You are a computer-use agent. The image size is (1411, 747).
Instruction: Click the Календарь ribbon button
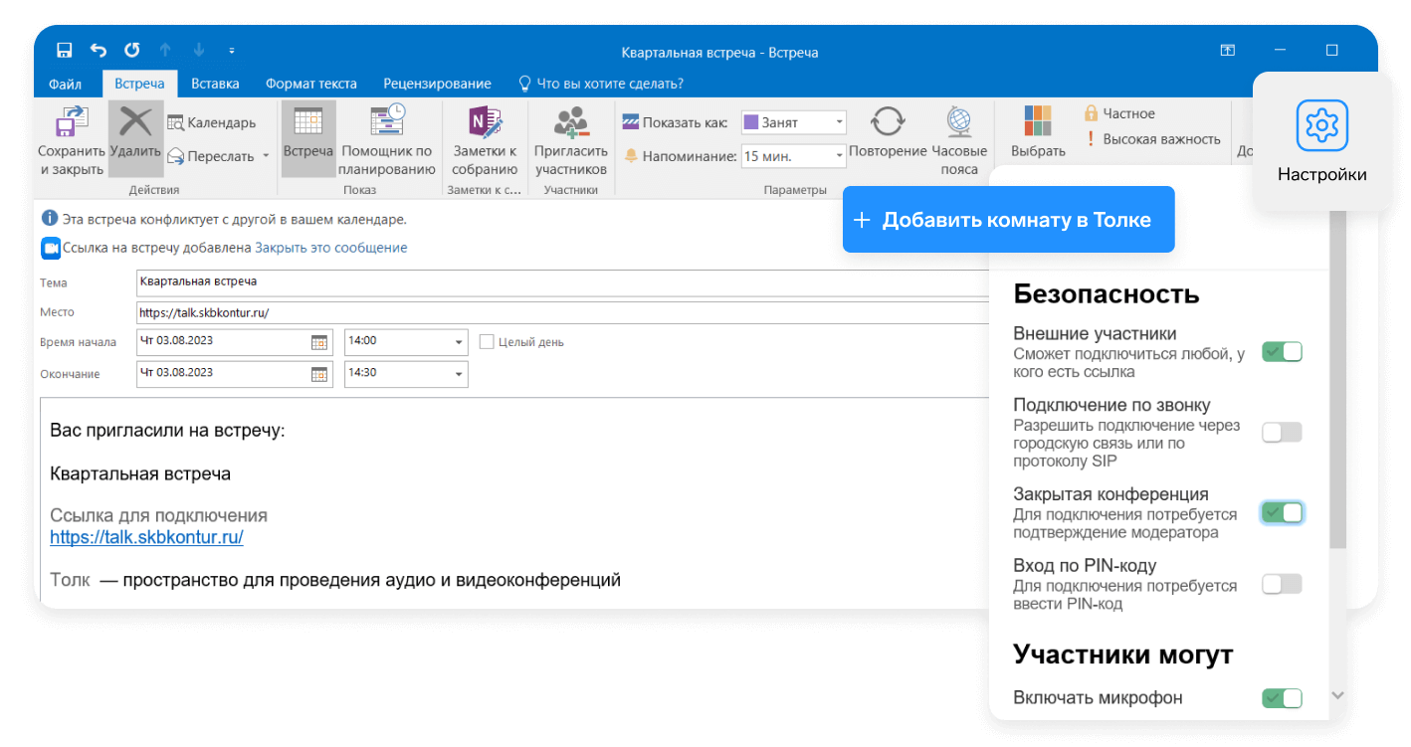(x=212, y=122)
